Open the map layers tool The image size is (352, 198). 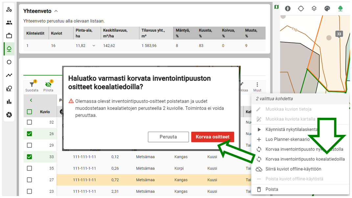pos(314,9)
